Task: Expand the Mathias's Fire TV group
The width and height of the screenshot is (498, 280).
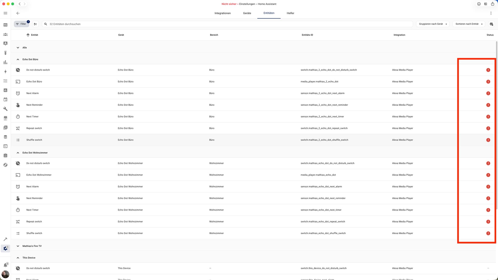Action: coord(18,246)
